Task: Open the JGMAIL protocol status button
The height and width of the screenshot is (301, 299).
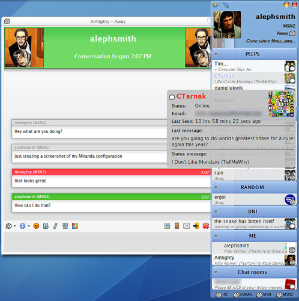Action: [x=243, y=294]
